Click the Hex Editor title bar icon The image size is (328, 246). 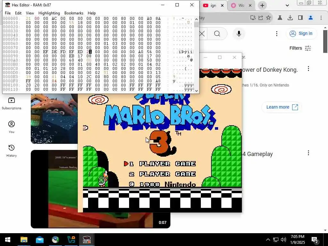click(x=8, y=5)
